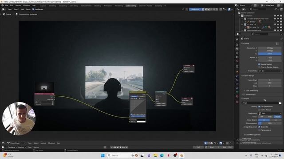
Task: Click folder icon next to output path
Action: pyautogui.click(x=280, y=103)
